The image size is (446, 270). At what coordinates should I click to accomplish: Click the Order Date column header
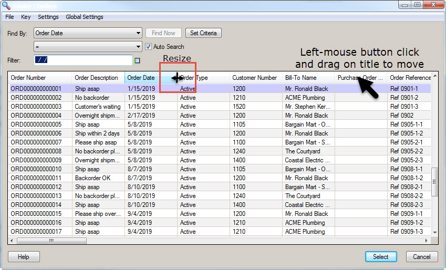[x=151, y=78]
